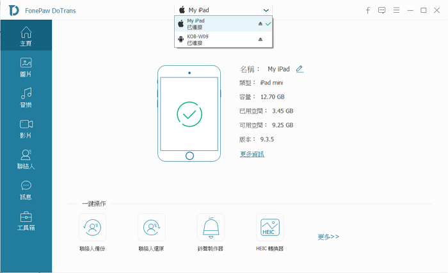448x273 pixels.
Task: Collapse the device selector dropdown arrow
Action: point(266,10)
